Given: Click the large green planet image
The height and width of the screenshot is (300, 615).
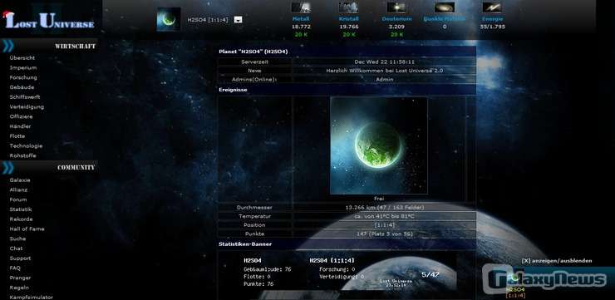Looking at the screenshot, I should click(x=379, y=145).
